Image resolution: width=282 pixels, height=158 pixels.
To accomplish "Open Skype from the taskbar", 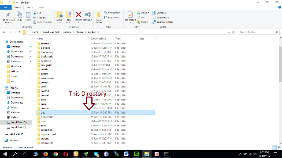I will [96, 154].
